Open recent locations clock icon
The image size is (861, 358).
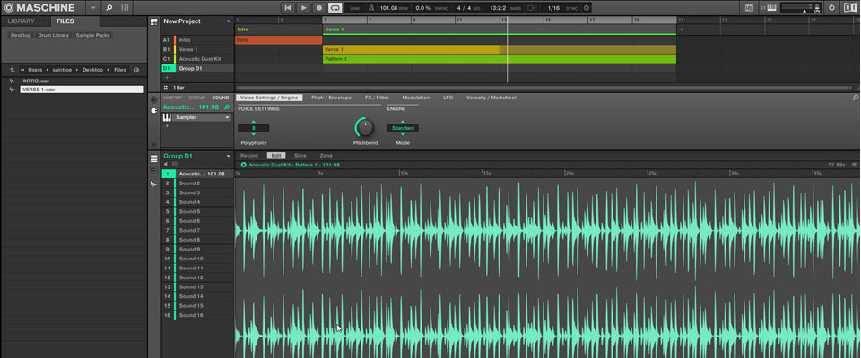[x=135, y=70]
